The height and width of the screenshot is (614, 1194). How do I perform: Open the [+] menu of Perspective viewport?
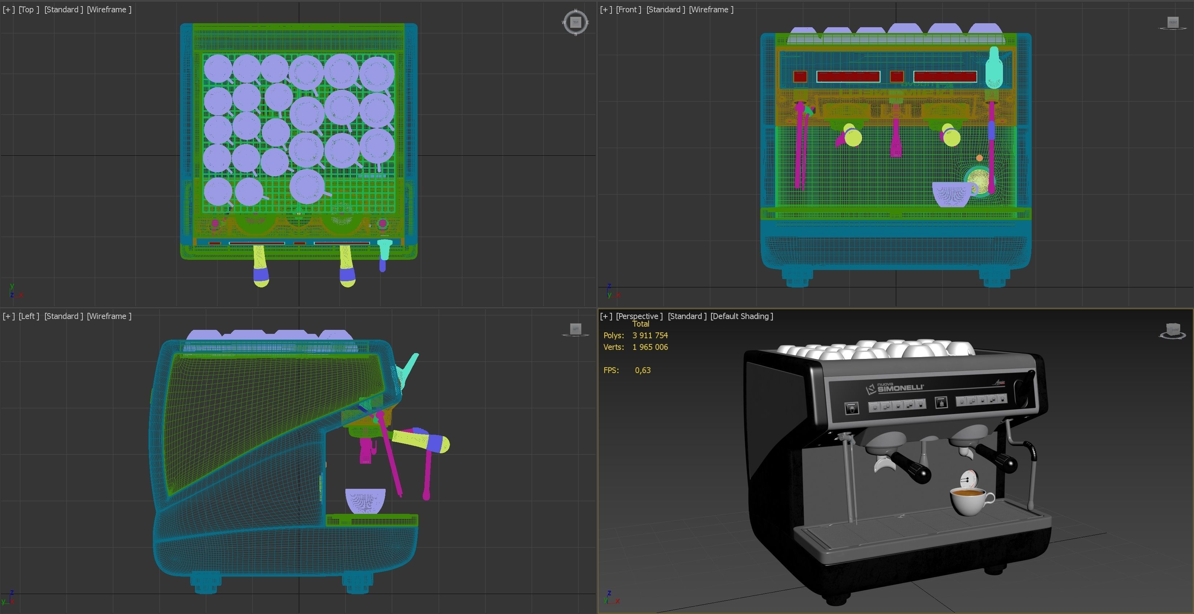[x=606, y=316]
